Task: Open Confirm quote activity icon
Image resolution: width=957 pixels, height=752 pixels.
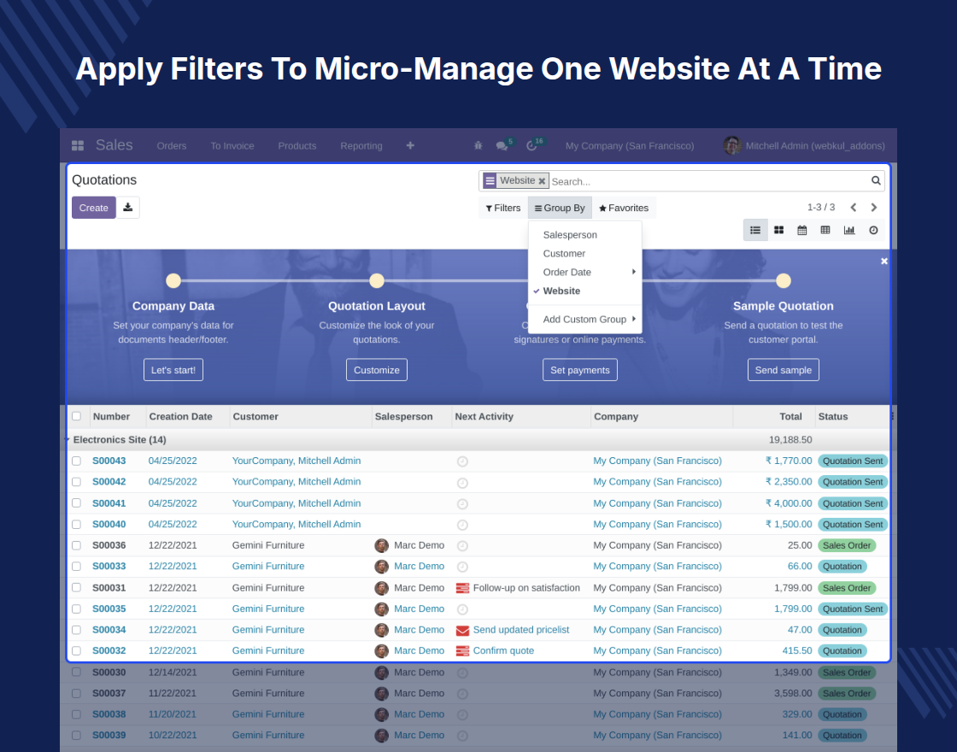Action: click(462, 651)
